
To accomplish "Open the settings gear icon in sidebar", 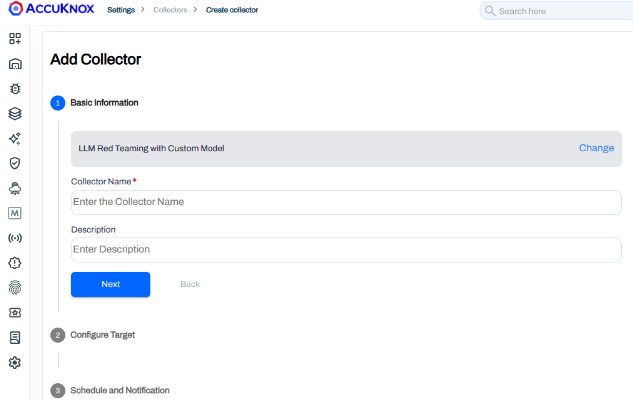I will tap(15, 362).
